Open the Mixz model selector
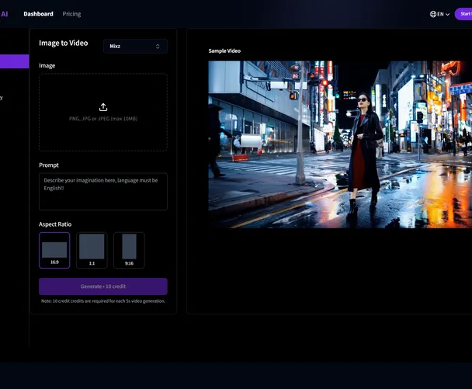This screenshot has height=389, width=472. tap(135, 46)
